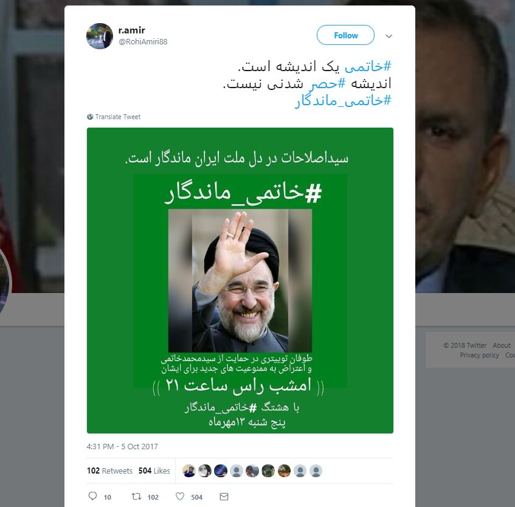Screen dimensions: 515x507
Task: Open the About footer link
Action: coord(501,345)
